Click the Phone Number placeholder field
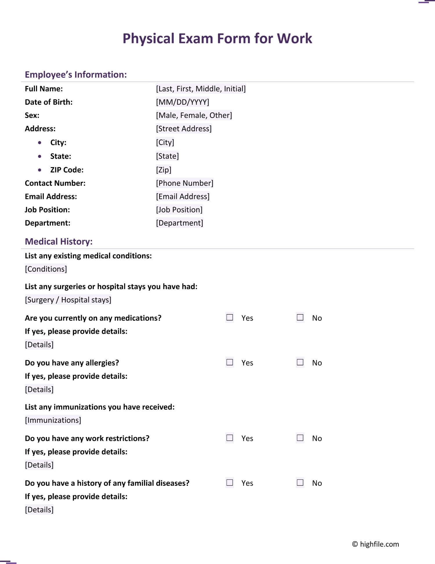Screen dimensions: 435x564 [184, 183]
